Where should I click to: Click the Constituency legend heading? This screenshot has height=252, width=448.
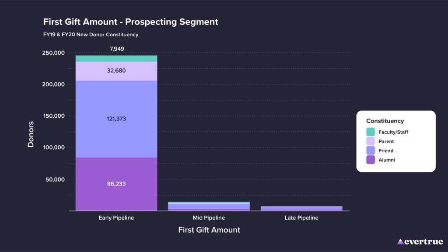[385, 121]
